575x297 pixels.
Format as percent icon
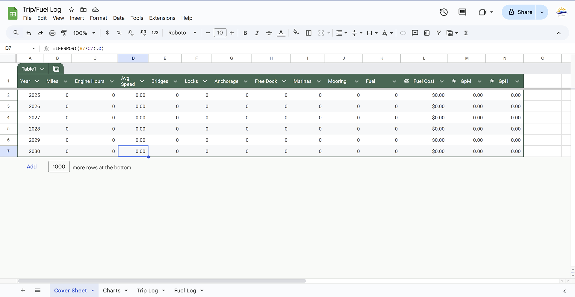(x=119, y=33)
